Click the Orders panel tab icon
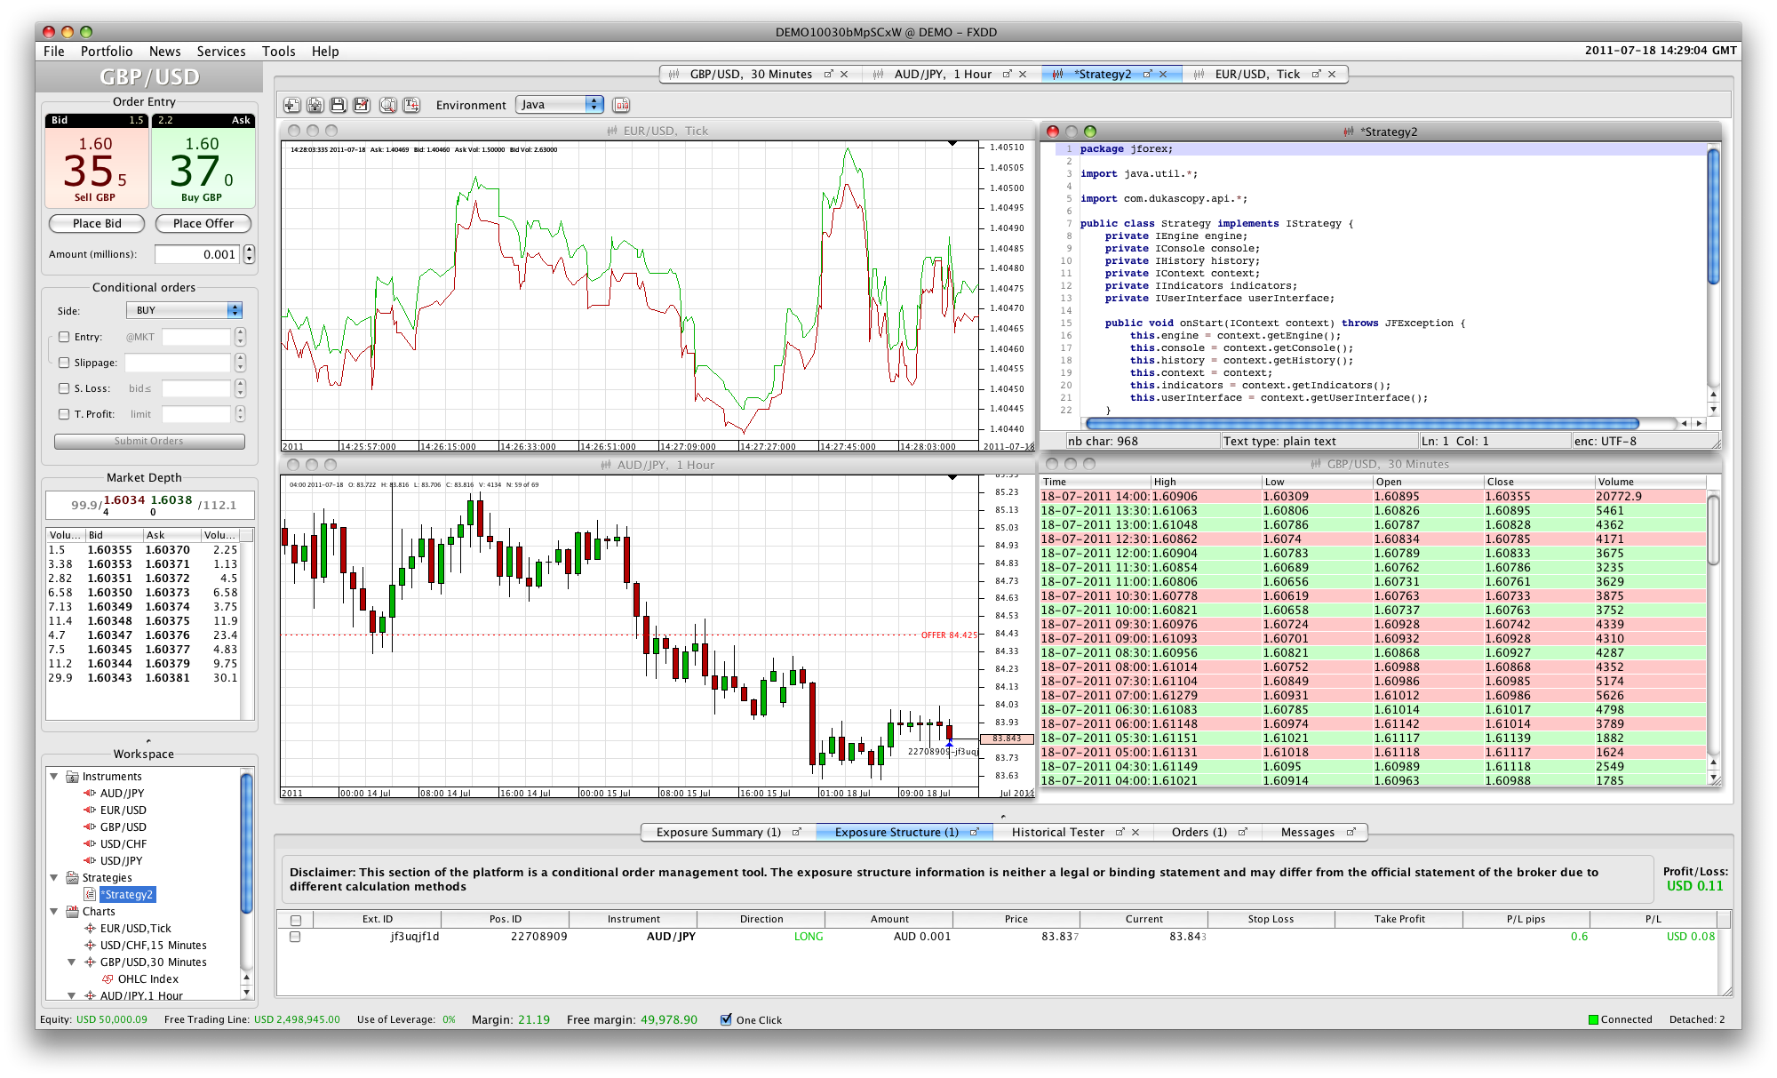Viewport: 1777px width, 1078px height. [x=1245, y=832]
